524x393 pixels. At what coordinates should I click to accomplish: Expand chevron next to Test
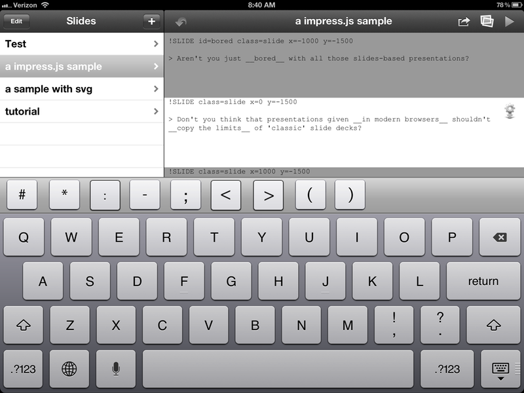pos(156,44)
